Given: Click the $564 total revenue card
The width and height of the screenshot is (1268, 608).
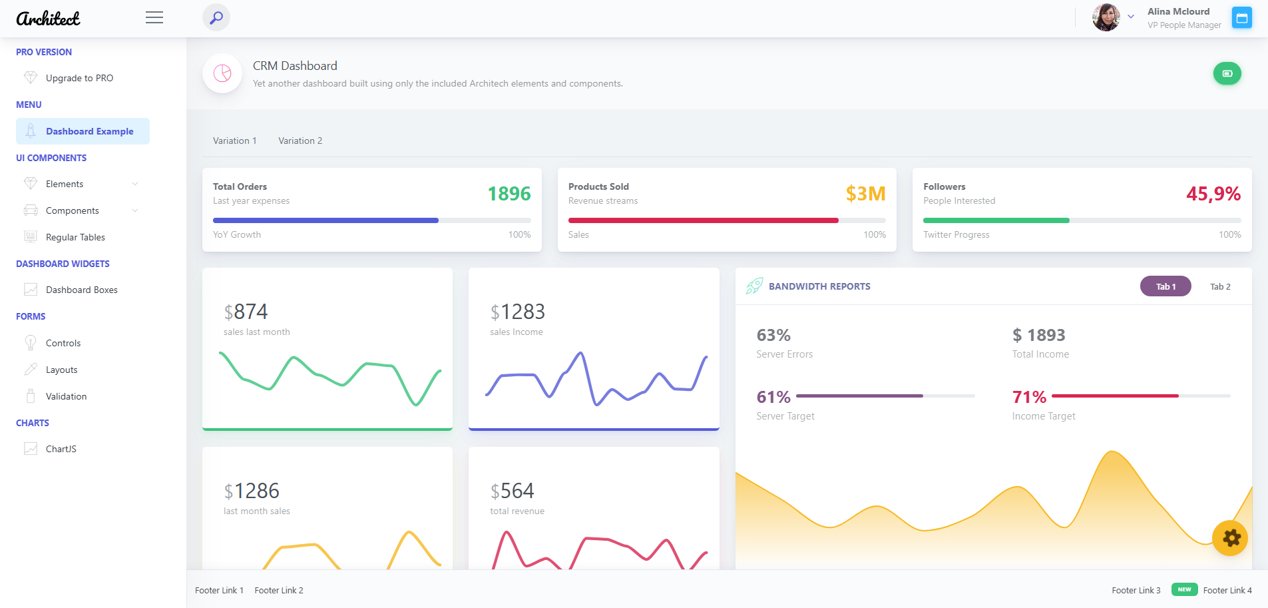Looking at the screenshot, I should (x=594, y=508).
